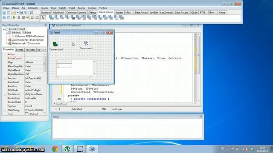The height and width of the screenshot is (153, 273).
Task: Expand the ChildSizing property
Action: click(x=5, y=110)
